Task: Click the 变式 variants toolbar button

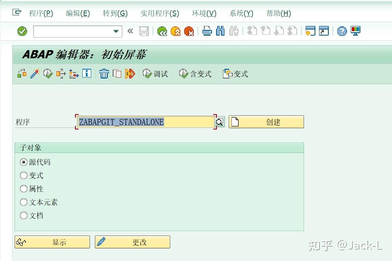Action: click(236, 74)
